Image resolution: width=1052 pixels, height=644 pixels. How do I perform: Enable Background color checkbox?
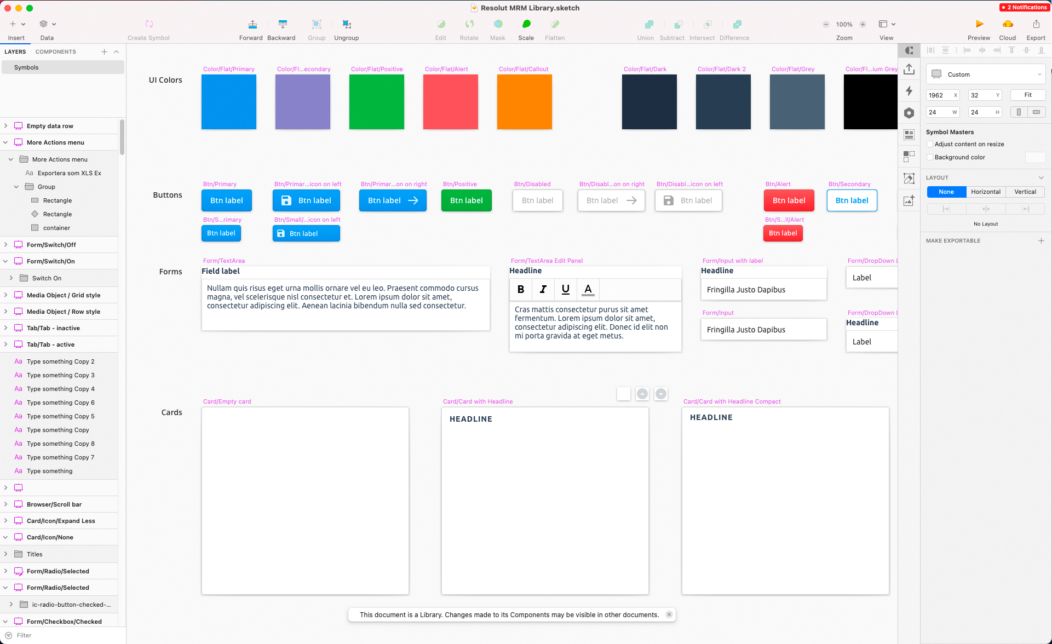click(x=930, y=157)
